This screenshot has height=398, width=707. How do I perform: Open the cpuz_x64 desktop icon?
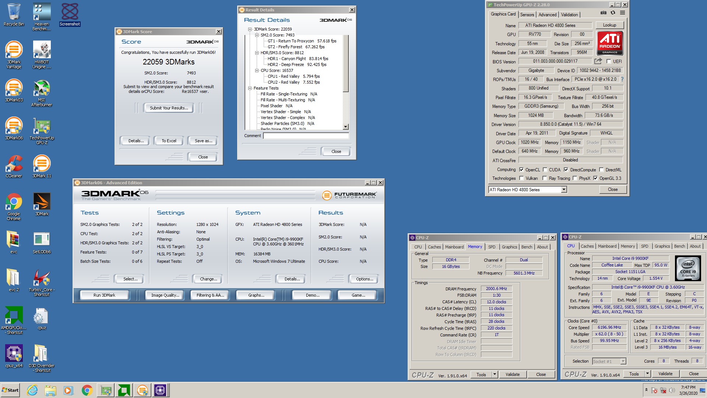click(14, 356)
